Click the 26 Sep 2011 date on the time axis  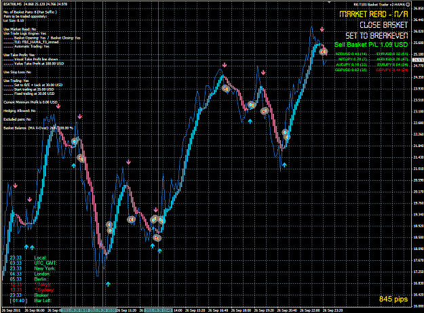[x=11, y=311]
